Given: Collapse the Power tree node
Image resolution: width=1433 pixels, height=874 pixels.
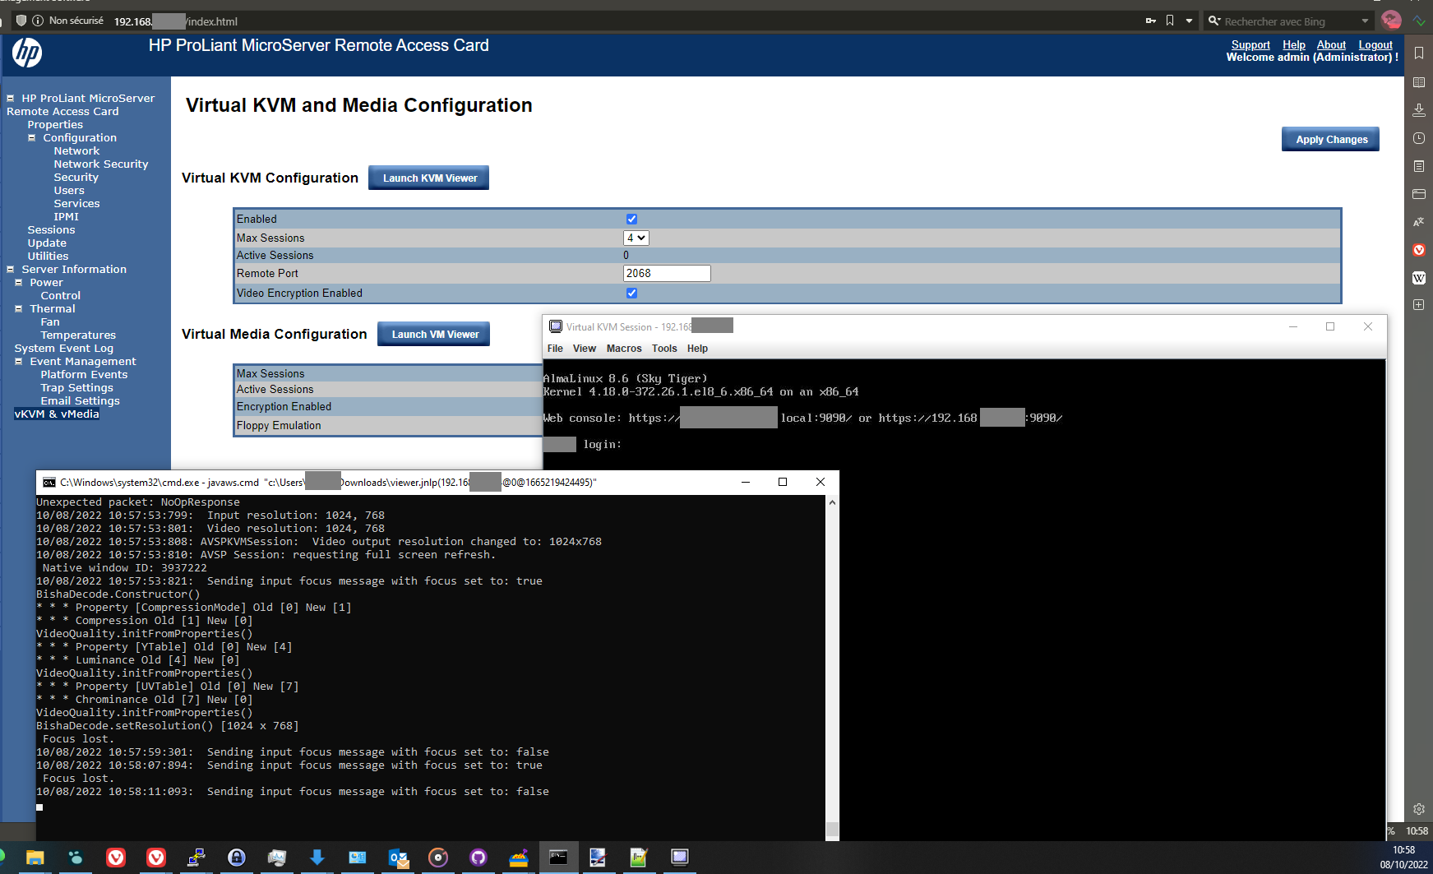Looking at the screenshot, I should click(19, 283).
